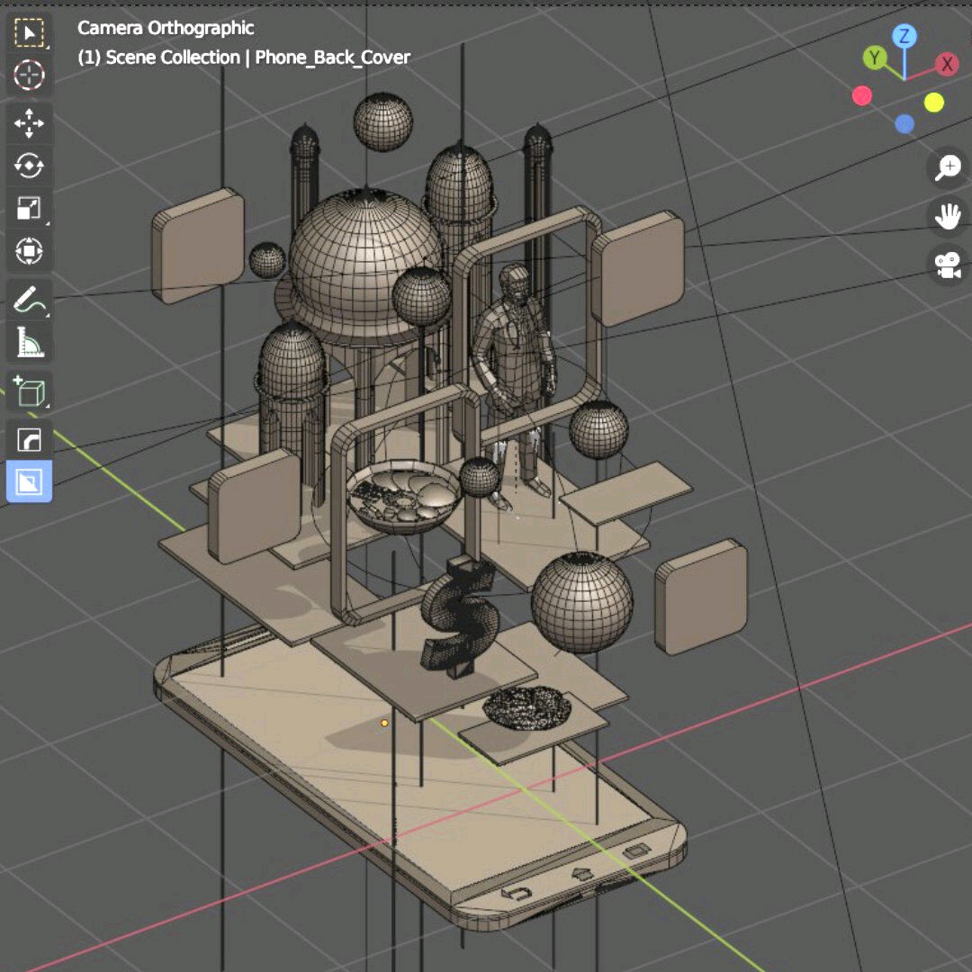Choose the Move tool

pos(29,123)
